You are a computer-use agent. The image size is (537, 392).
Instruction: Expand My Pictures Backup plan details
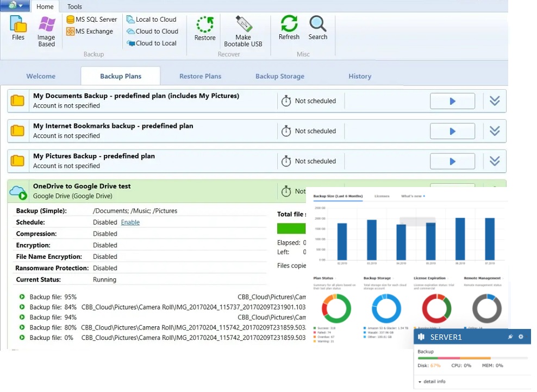pyautogui.click(x=495, y=161)
